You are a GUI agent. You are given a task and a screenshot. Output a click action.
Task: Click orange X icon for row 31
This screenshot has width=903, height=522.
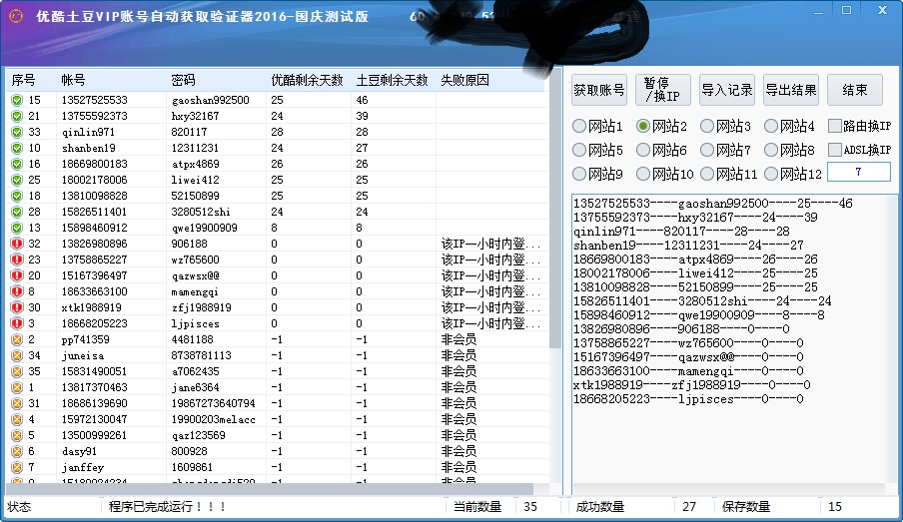[17, 403]
